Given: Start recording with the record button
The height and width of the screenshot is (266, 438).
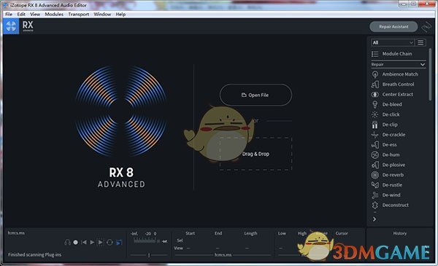Looking at the screenshot, I should (x=75, y=242).
